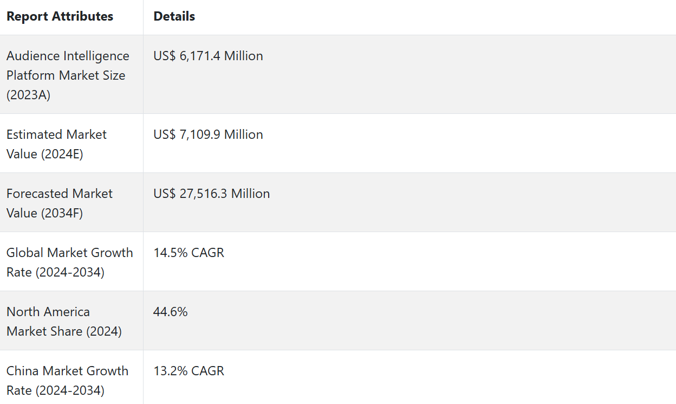Click the 14.5% CAGR value

pyautogui.click(x=188, y=253)
